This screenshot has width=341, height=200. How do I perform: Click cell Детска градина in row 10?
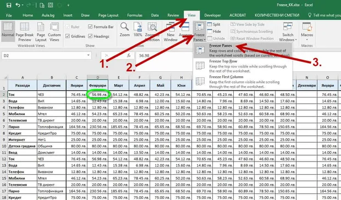tap(23, 146)
